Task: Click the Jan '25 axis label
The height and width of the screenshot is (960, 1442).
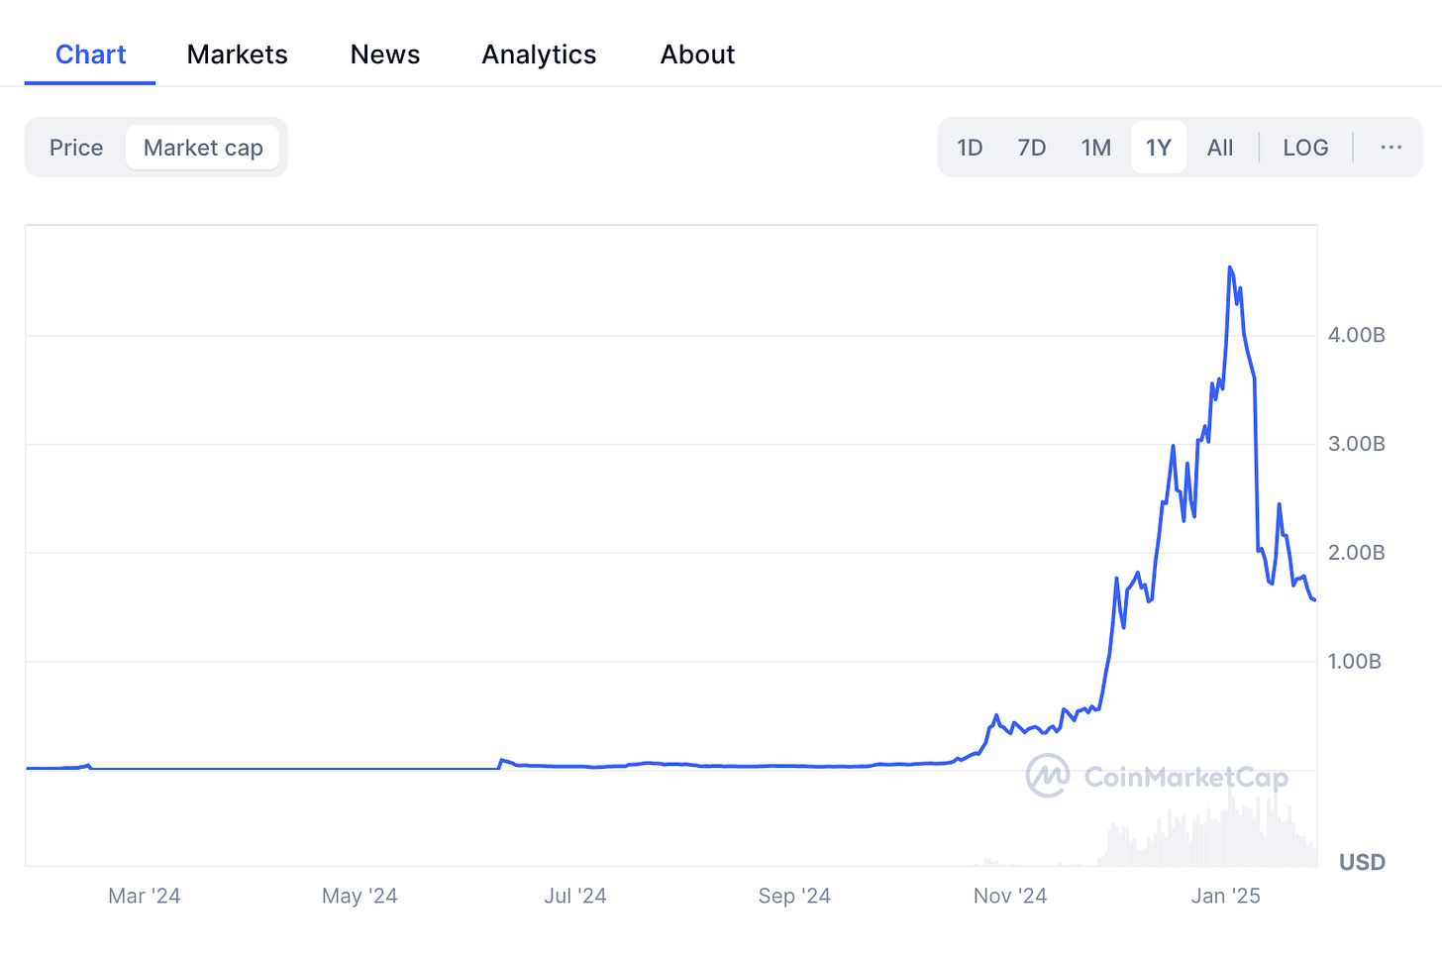Action: point(1226,897)
